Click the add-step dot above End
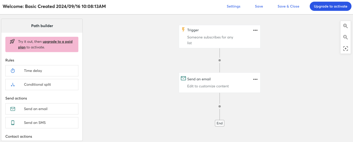 220,106
